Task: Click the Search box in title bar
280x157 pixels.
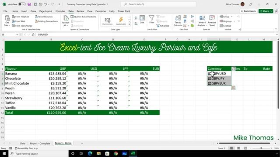Action: [158, 4]
